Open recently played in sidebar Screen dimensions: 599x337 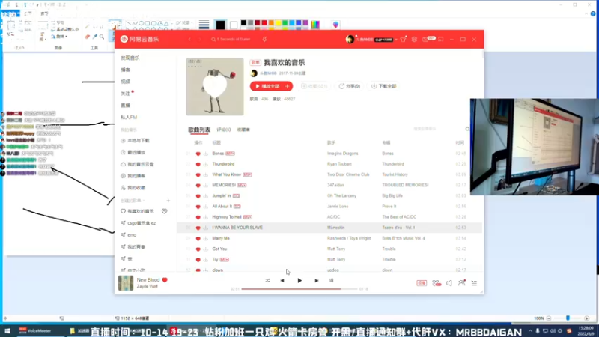pos(133,153)
